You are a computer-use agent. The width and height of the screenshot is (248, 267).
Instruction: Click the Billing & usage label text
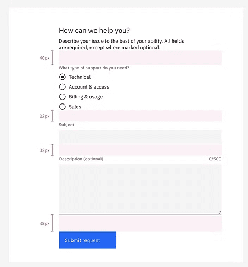pos(86,97)
